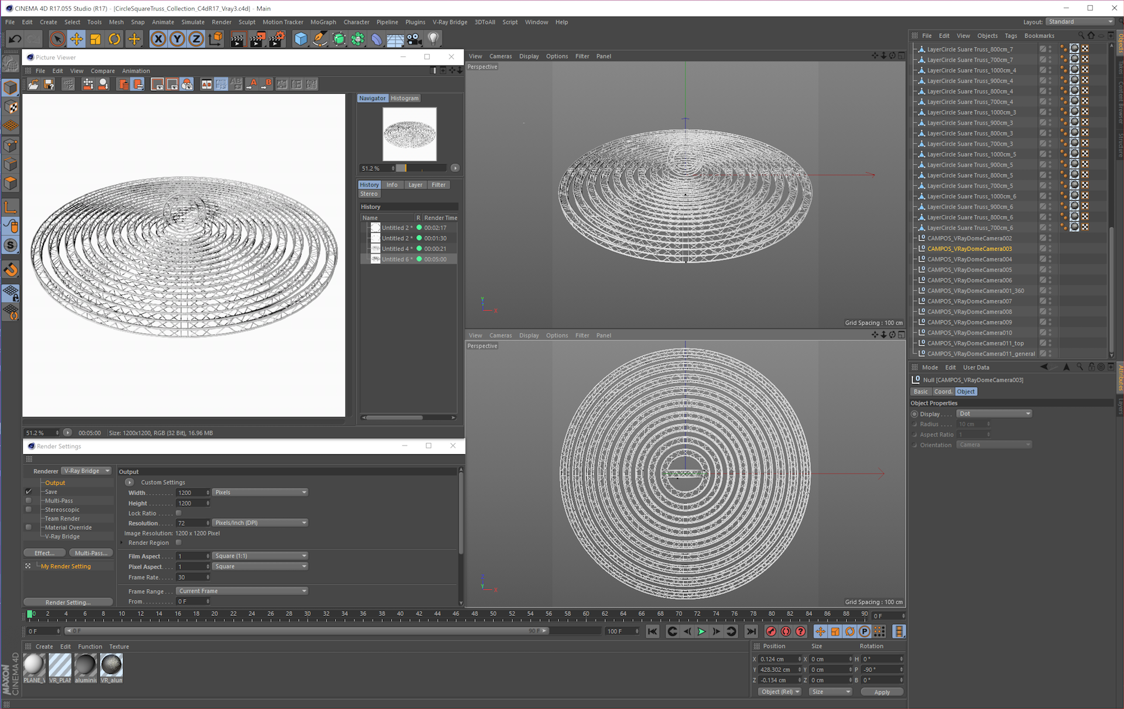Go to the end of the animation
This screenshot has height=709, width=1124.
pos(751,631)
